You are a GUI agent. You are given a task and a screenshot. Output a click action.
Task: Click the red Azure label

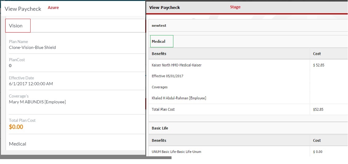click(x=53, y=8)
